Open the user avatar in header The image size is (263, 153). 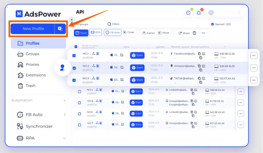click(211, 13)
